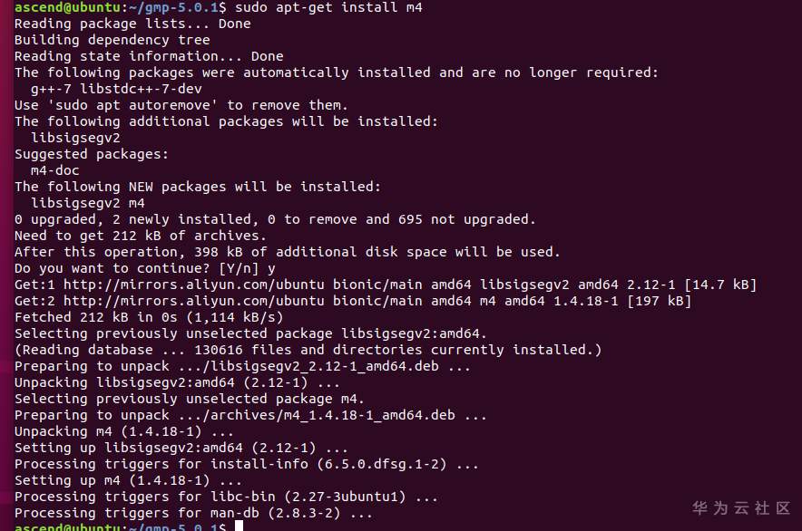Image resolution: width=802 pixels, height=531 pixels.
Task: Click the suggested package 'm4-doc'
Action: coord(54,170)
